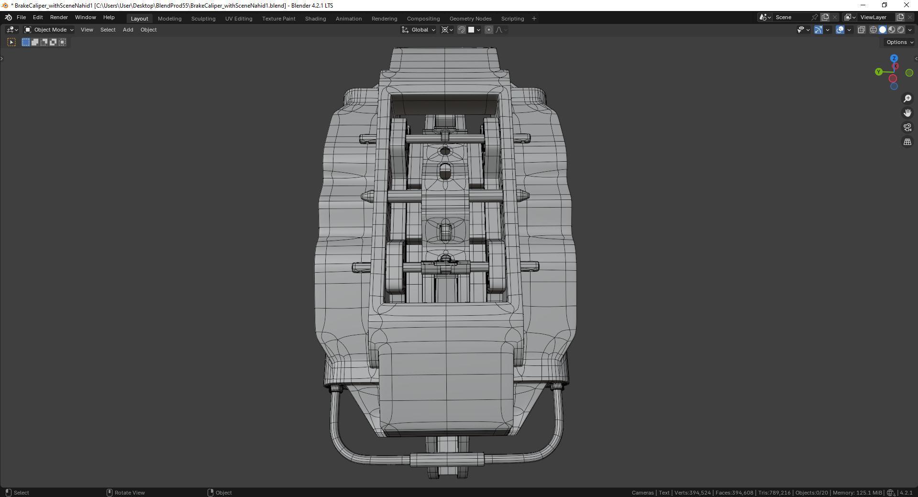Toggle X-ray mode

tap(862, 30)
